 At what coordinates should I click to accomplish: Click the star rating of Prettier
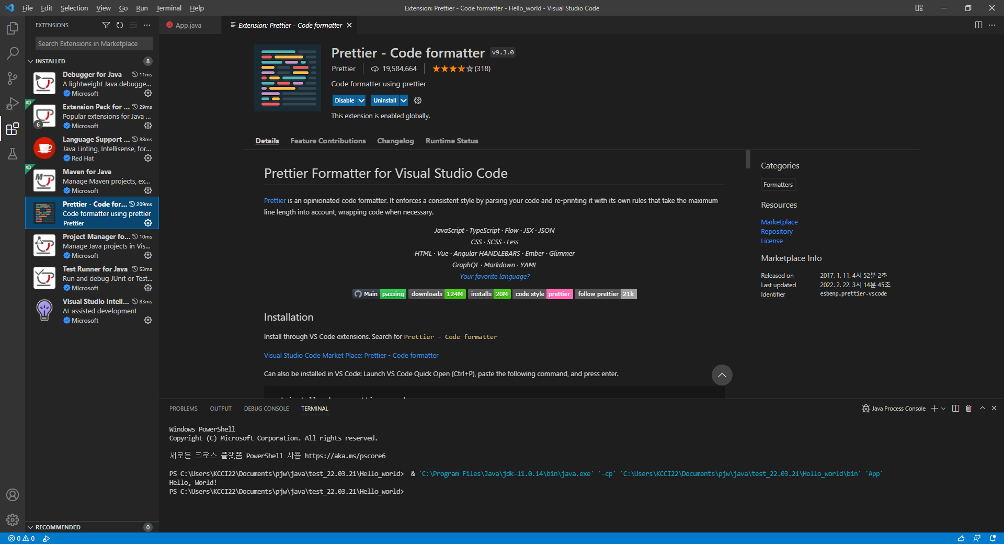coord(453,69)
